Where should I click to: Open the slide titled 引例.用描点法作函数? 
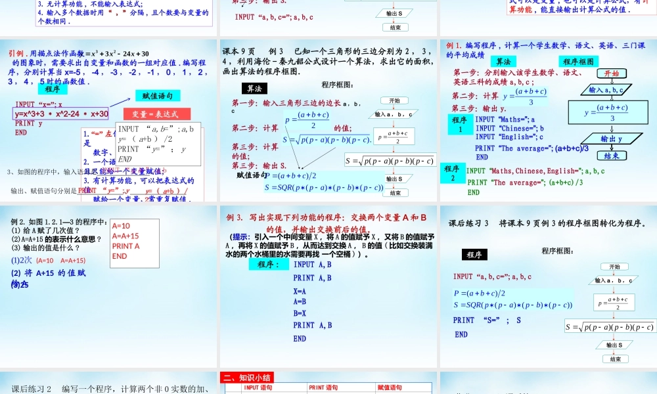(108, 121)
